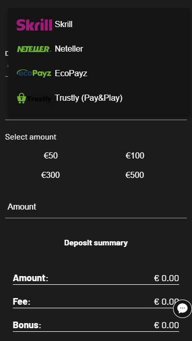Select Trustly (Pay&Play) option

pos(99,98)
